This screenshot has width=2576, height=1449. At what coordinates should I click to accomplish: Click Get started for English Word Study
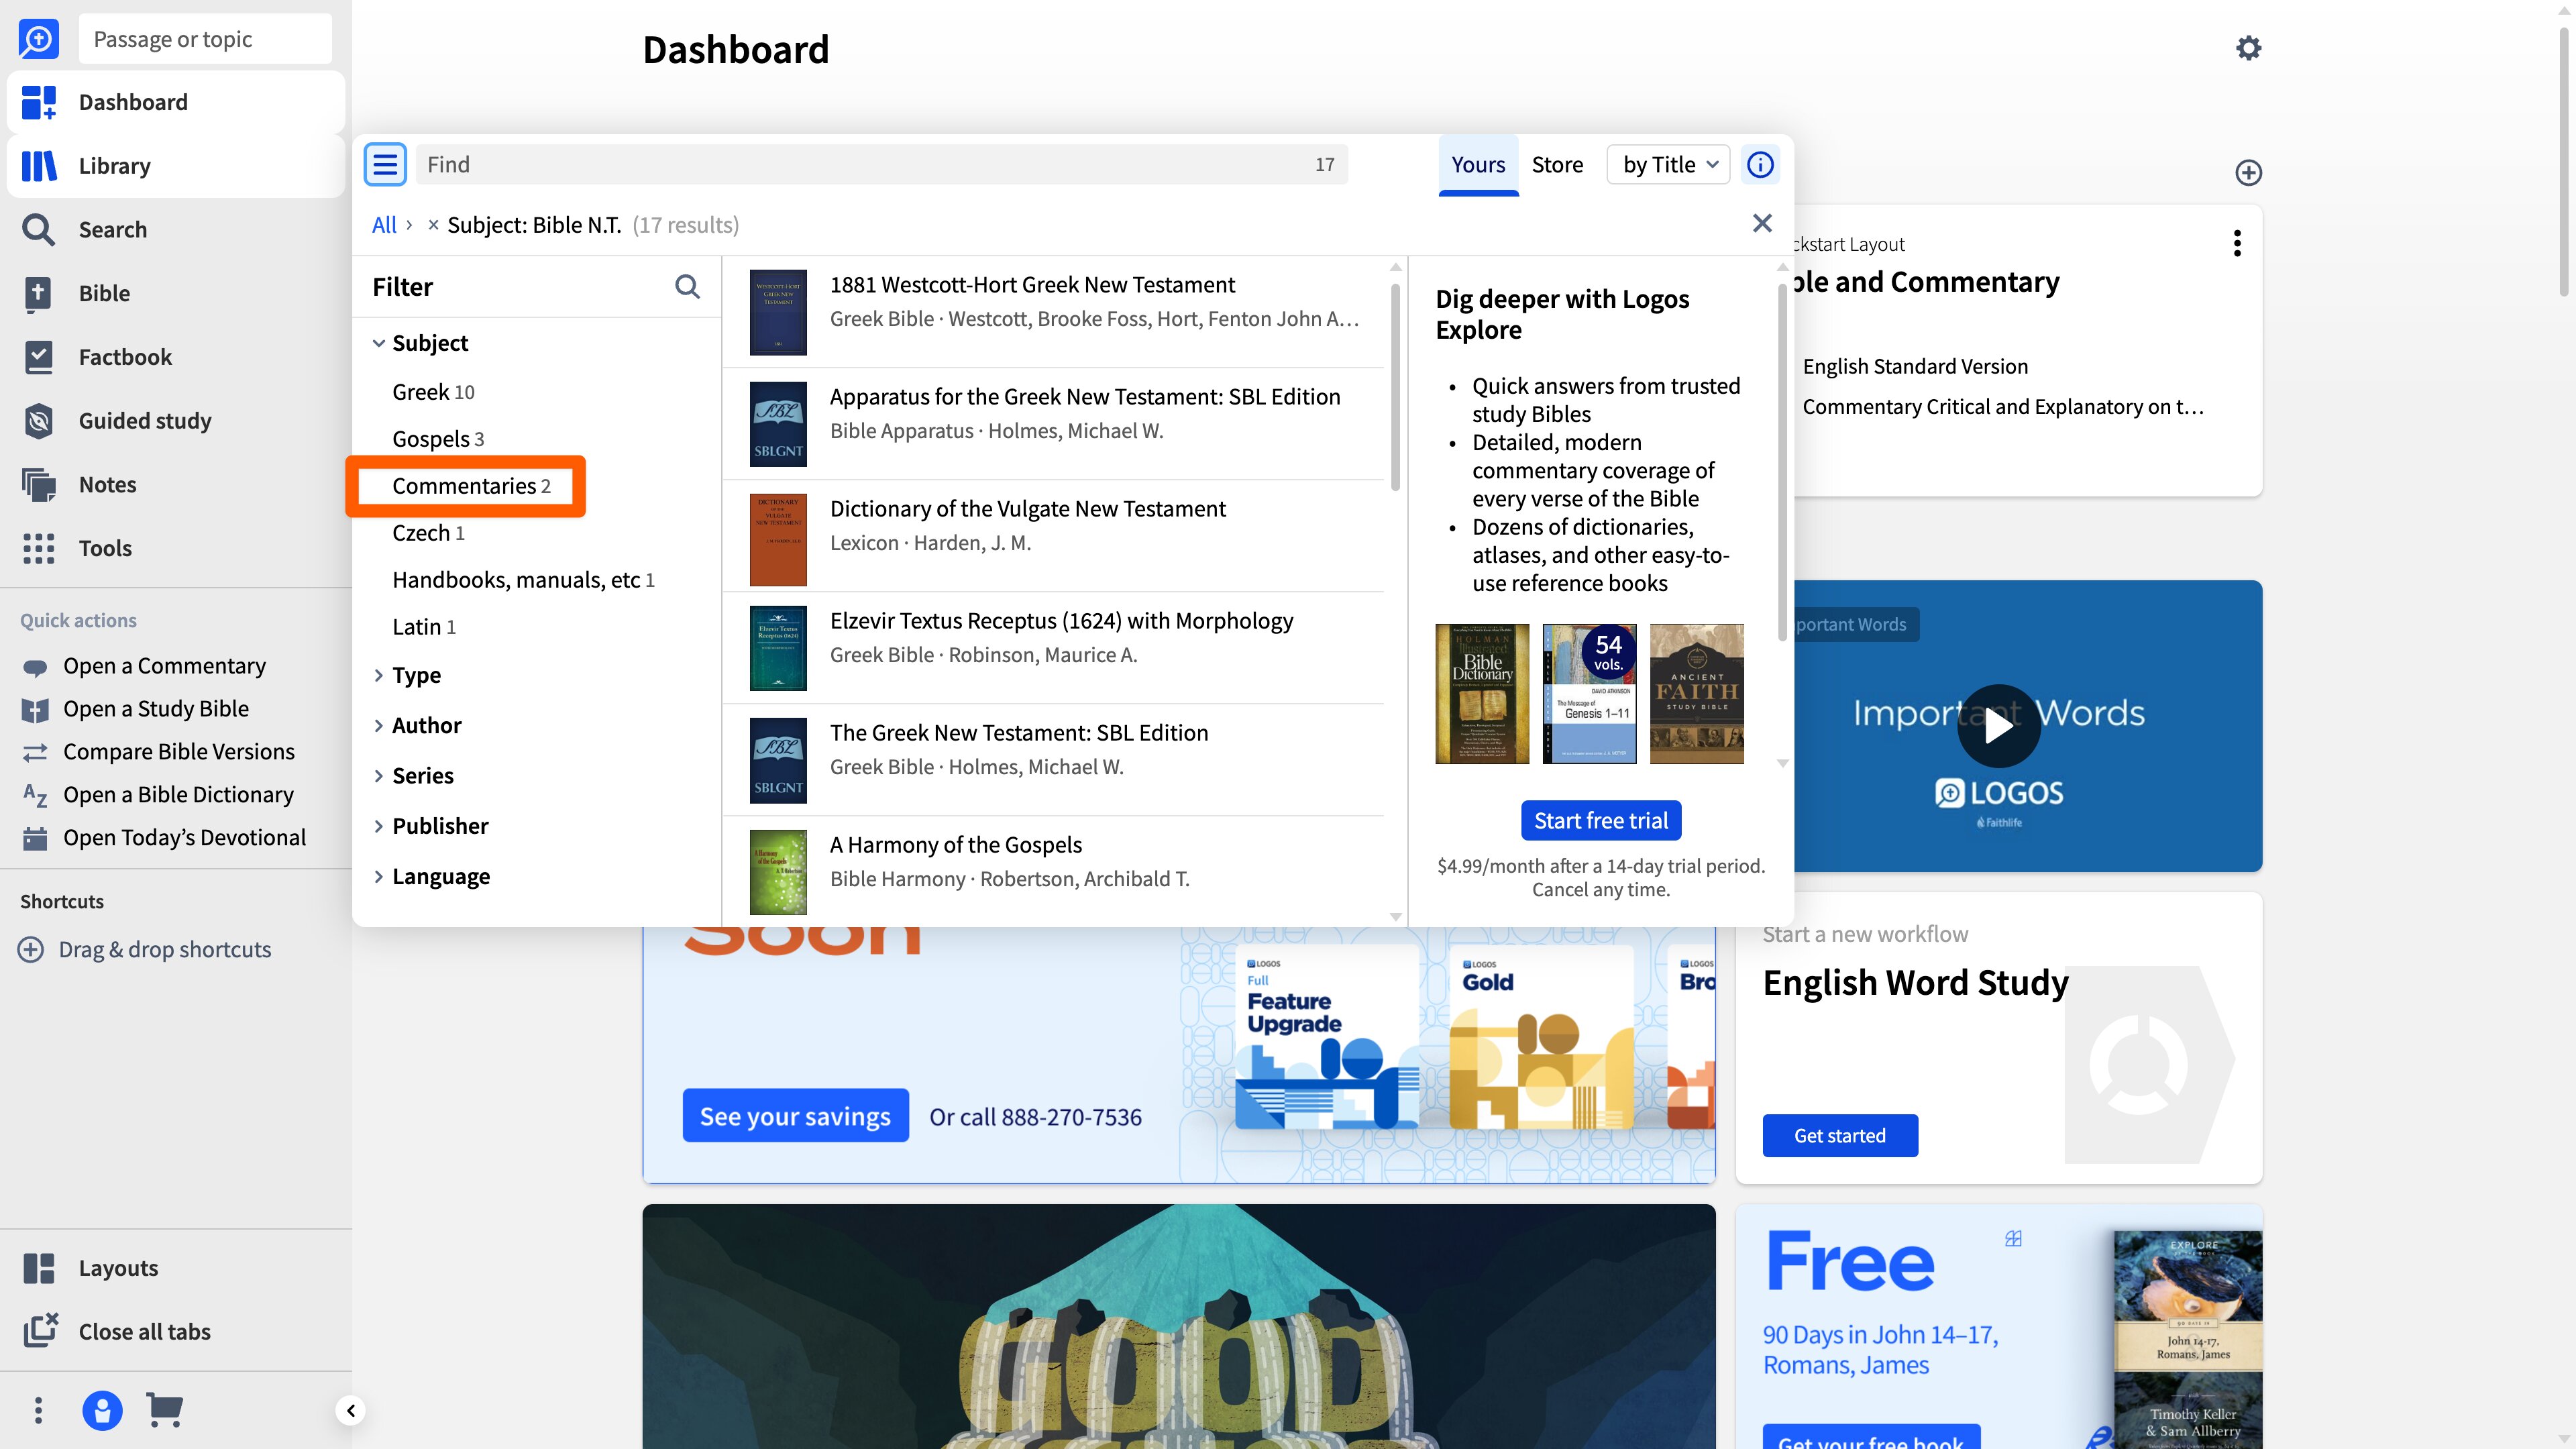pyautogui.click(x=1840, y=1135)
